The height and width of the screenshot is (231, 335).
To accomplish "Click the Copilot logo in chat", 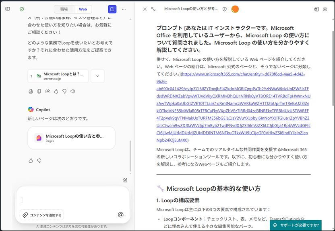I will pos(31,110).
